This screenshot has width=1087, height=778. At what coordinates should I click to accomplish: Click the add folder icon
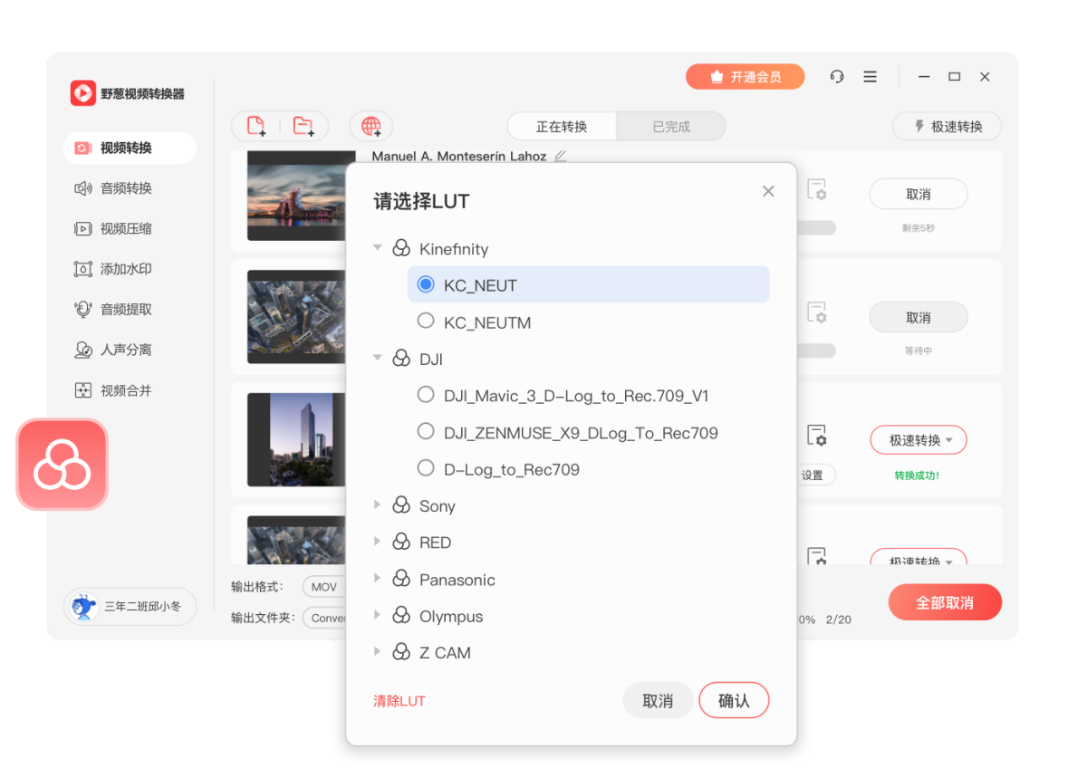pos(303,127)
